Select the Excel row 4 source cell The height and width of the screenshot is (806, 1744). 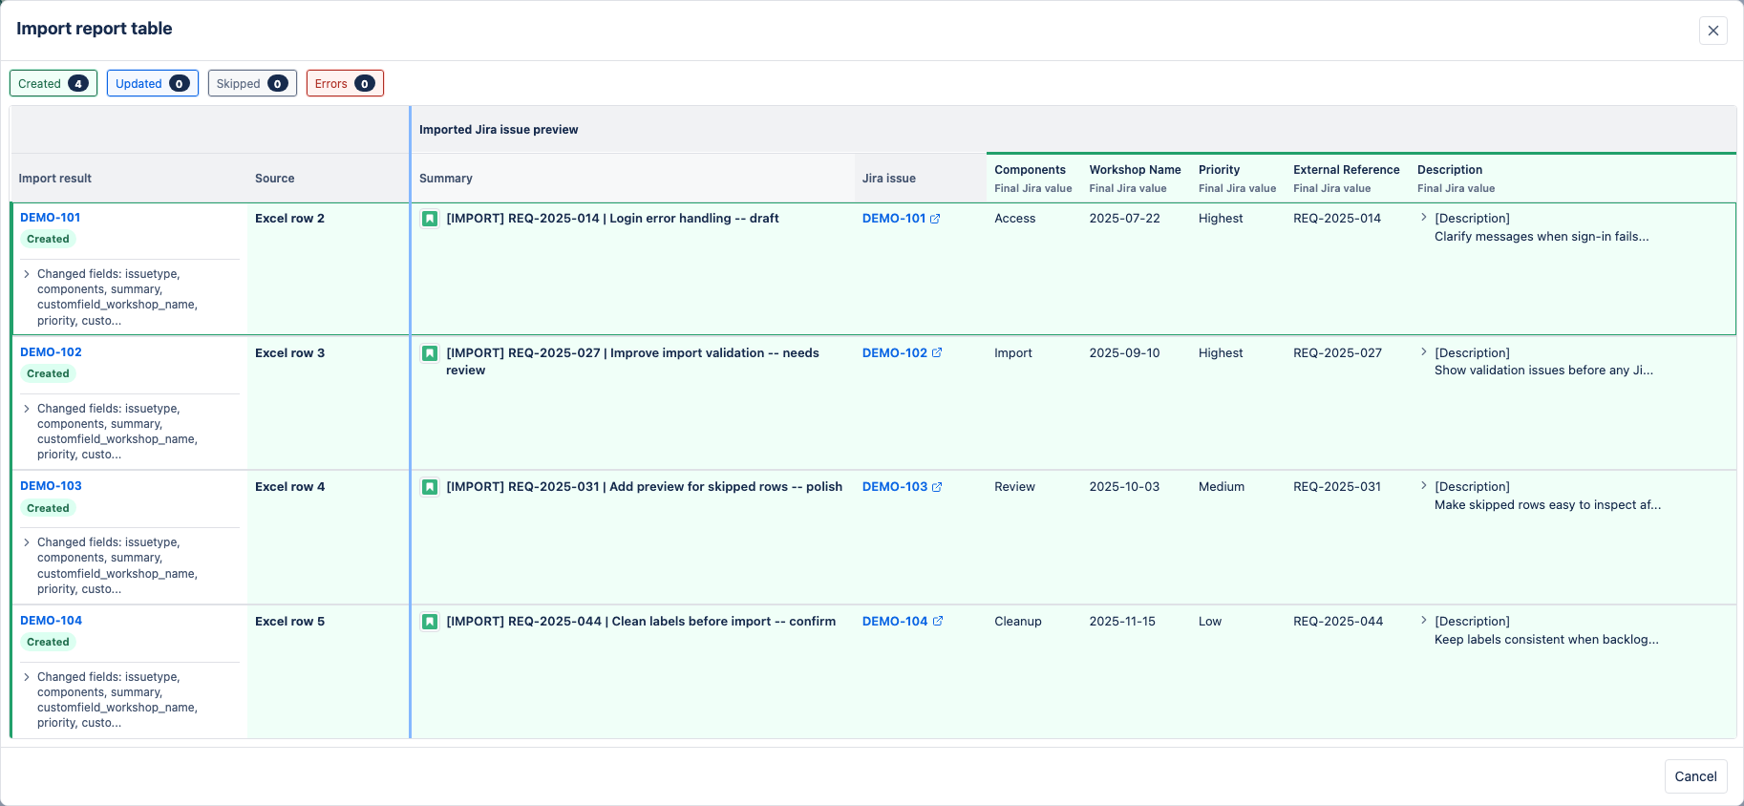pyautogui.click(x=329, y=537)
